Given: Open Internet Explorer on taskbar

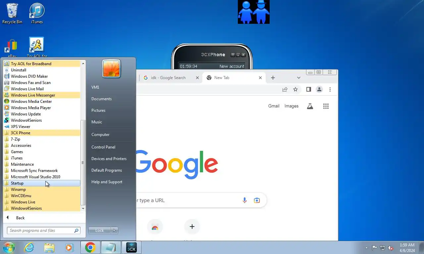Looking at the screenshot, I should click(29, 247).
